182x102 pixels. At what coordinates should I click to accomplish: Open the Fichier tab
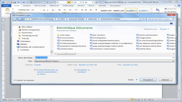(6, 6)
